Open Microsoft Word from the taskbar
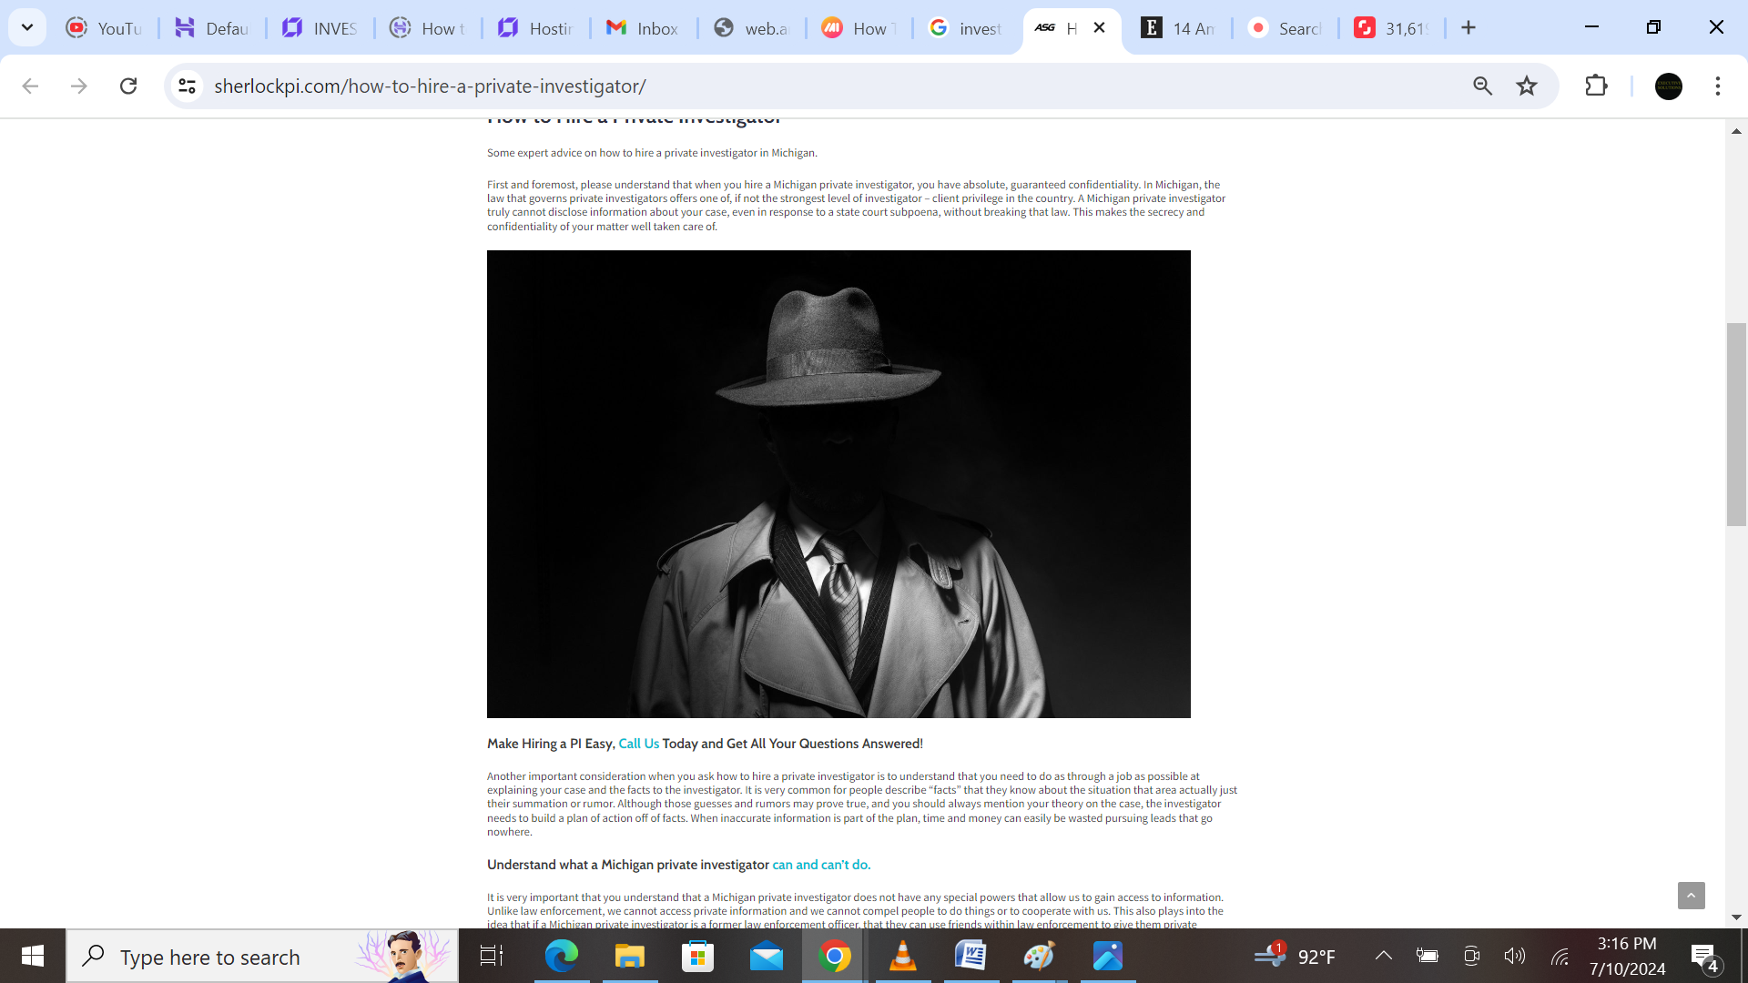The image size is (1748, 983). click(971, 956)
